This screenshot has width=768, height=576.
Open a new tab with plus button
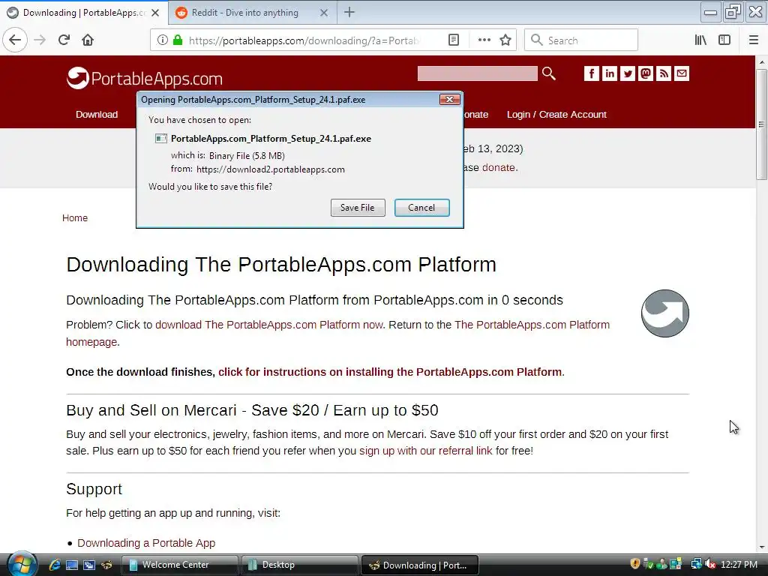tap(349, 12)
